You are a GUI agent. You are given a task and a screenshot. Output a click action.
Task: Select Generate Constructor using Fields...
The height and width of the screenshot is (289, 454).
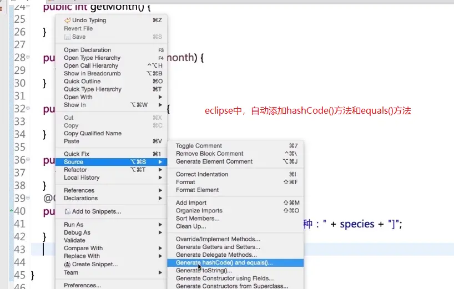[235, 278]
